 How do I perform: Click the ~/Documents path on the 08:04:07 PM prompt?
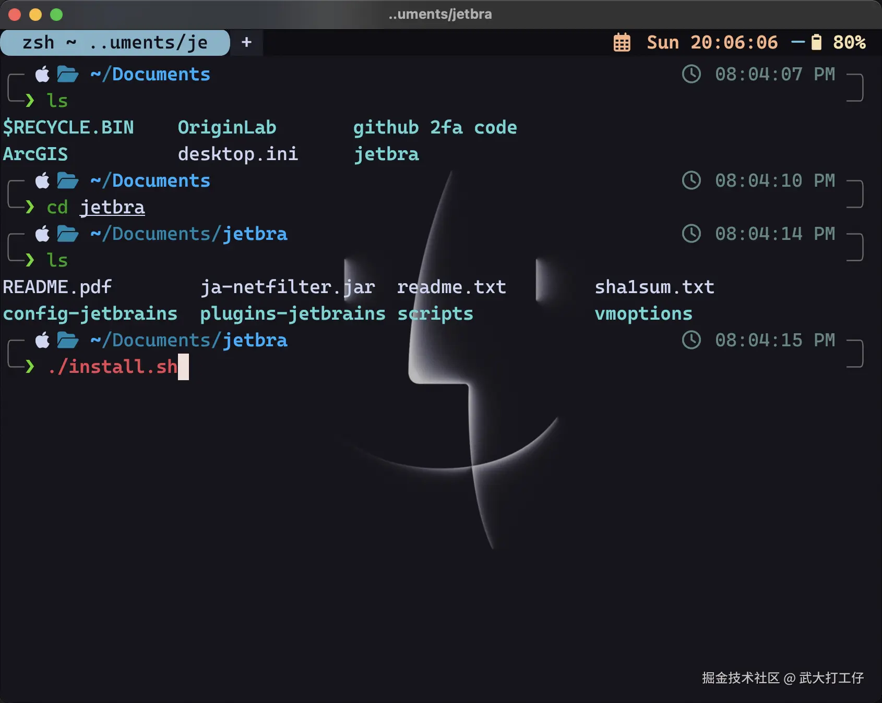coord(150,74)
